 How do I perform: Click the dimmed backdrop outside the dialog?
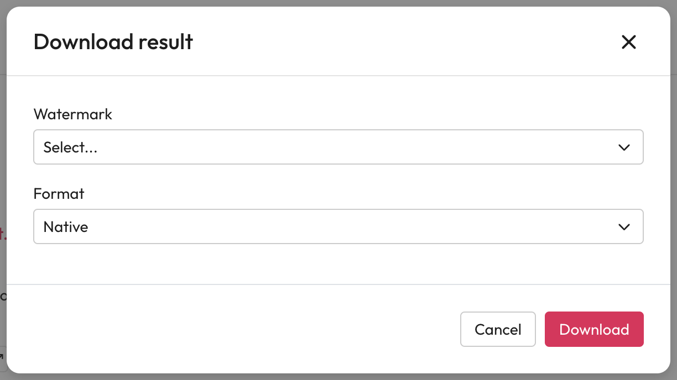pos(3,166)
